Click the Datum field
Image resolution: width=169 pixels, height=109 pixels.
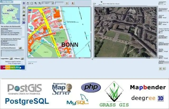164,45
